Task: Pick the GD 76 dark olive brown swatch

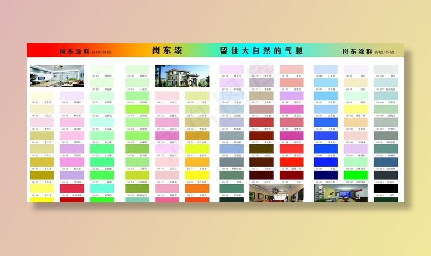Action: click(x=262, y=149)
